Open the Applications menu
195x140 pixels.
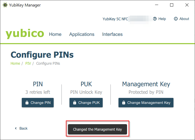point(82,34)
